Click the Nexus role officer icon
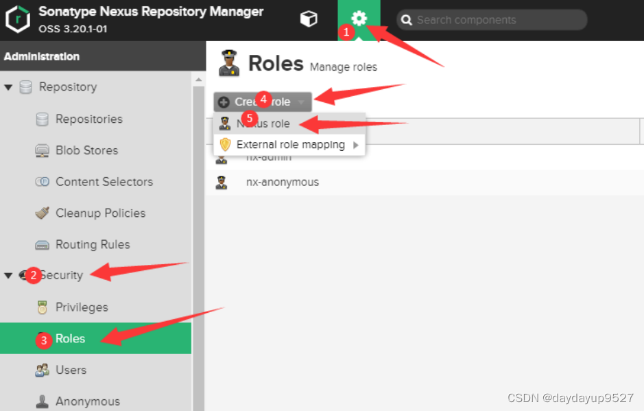 [x=225, y=124]
